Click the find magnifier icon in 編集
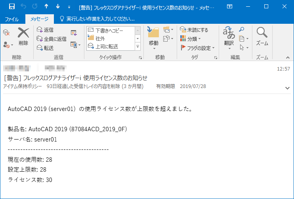294x199 pixels. [242, 29]
